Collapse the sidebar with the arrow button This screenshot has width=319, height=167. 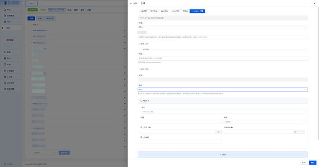click(22, 3)
